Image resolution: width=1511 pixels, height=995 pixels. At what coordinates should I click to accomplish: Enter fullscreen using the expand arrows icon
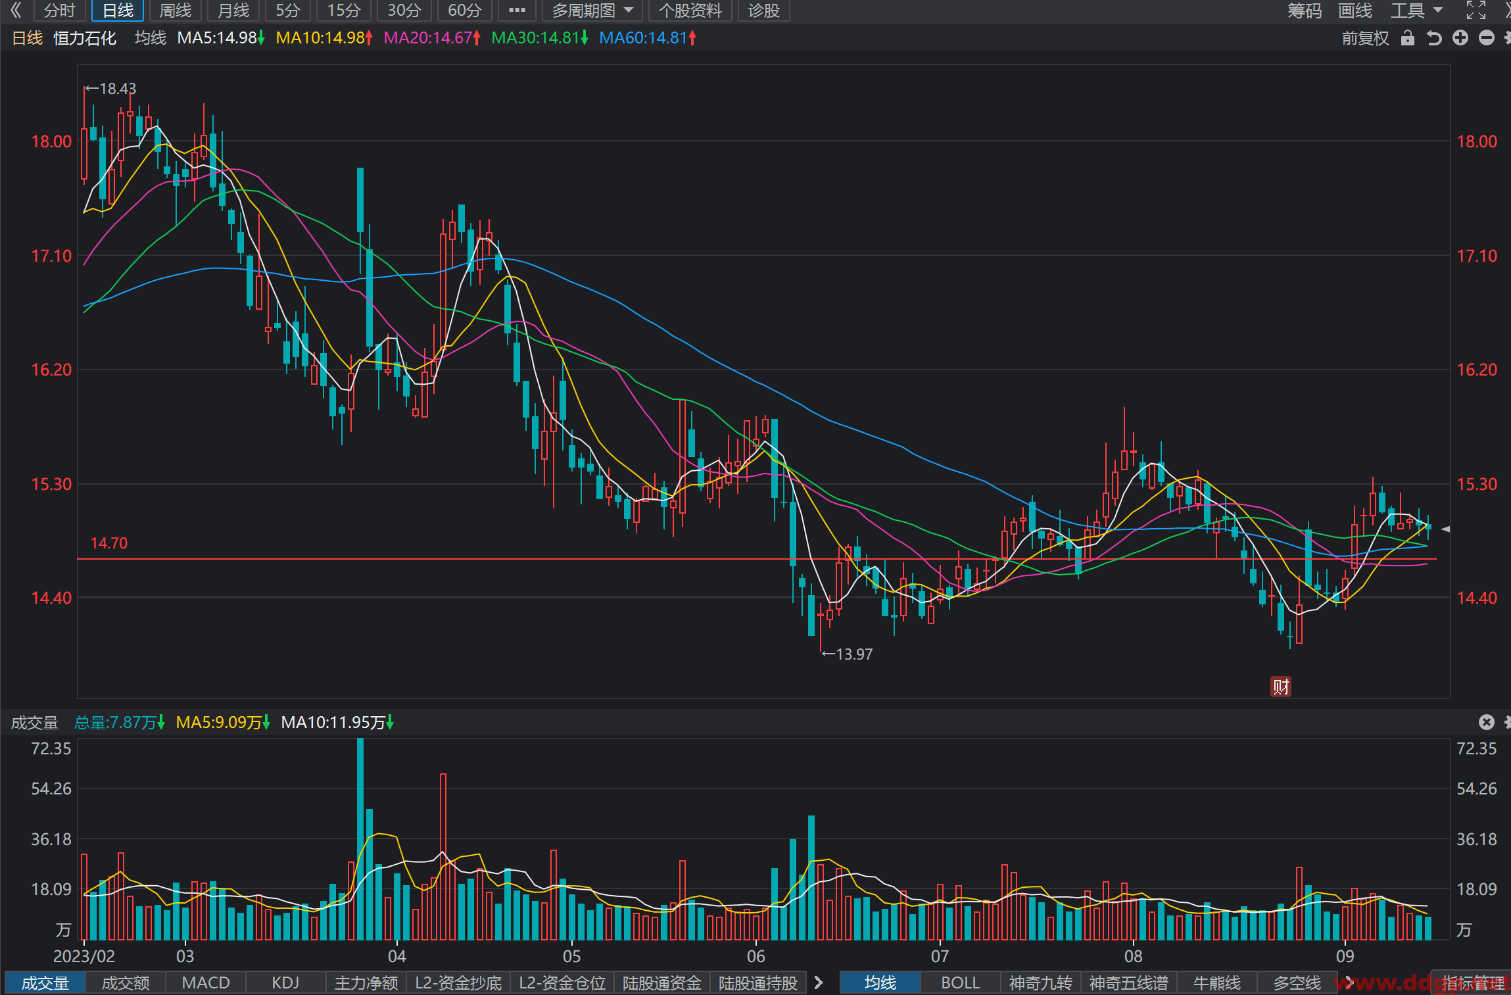1476,10
